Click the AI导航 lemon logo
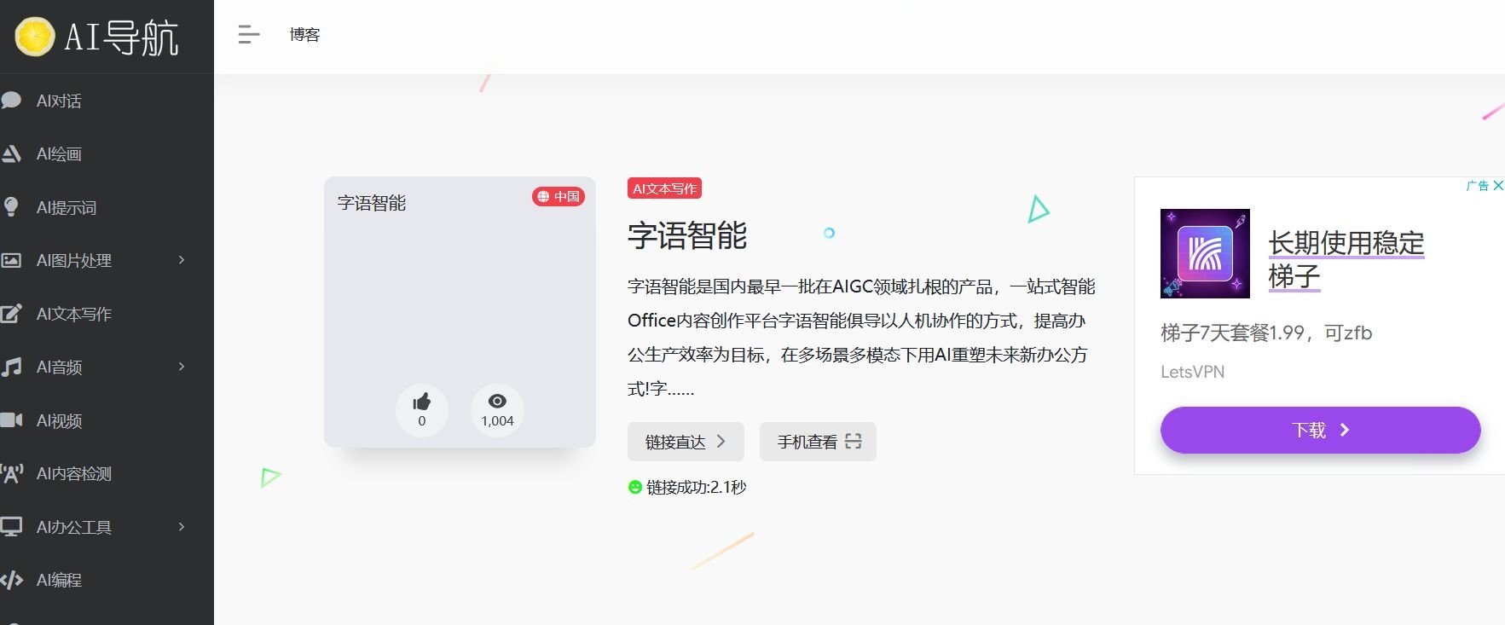1505x625 pixels. 35,37
